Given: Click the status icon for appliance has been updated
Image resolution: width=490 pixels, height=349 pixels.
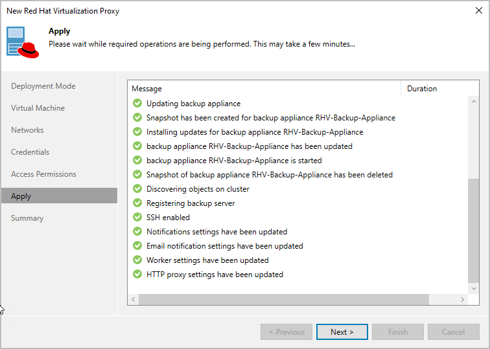Looking at the screenshot, I should [137, 146].
